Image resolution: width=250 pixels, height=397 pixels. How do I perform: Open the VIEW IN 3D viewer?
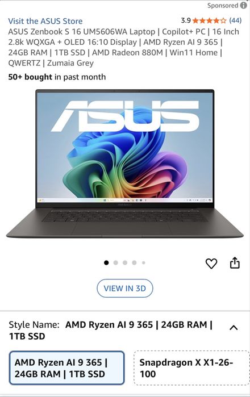pyautogui.click(x=125, y=289)
